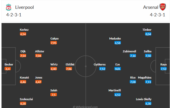Select goalkeeper Becker's rating badge
170x108 pixels.
(8, 69)
